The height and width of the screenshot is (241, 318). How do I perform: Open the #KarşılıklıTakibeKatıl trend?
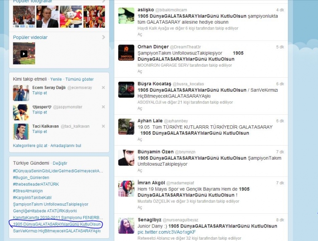32,197
